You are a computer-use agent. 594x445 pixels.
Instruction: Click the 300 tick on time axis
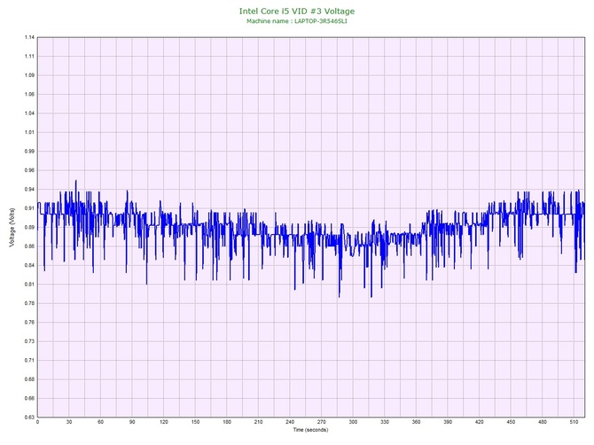353,422
